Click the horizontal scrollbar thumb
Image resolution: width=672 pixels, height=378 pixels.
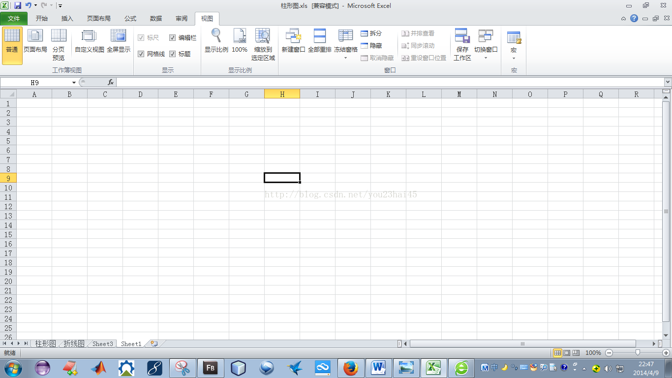point(522,344)
